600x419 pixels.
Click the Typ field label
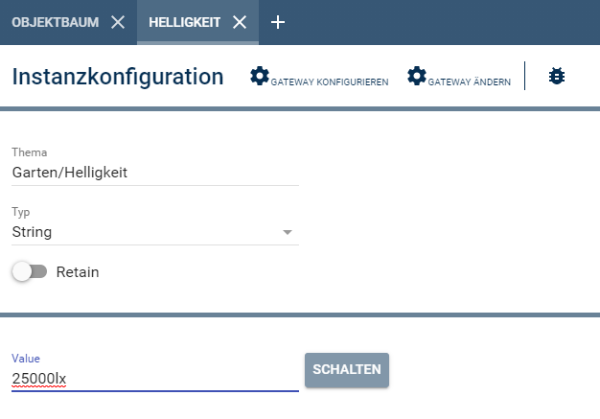[21, 212]
